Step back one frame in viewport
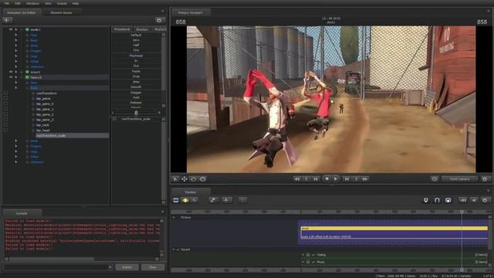 point(316,179)
